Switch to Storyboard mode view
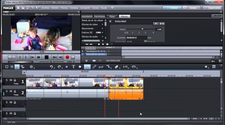This screenshot has height=125, width=225. tap(7, 67)
